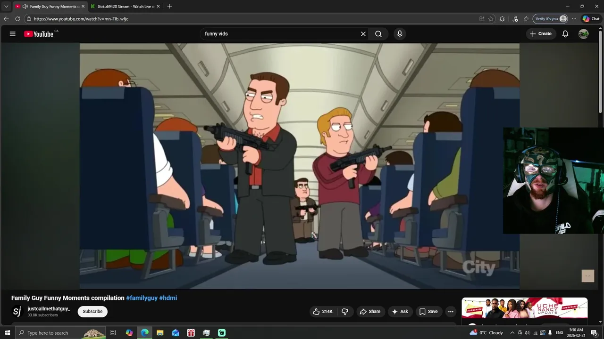The width and height of the screenshot is (604, 339).
Task: Run the YouTube search magnifier button
Action: click(378, 34)
